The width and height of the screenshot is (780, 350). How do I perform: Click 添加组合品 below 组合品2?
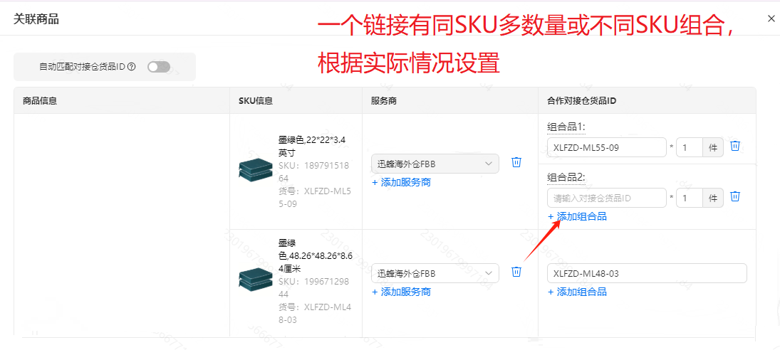tap(577, 216)
